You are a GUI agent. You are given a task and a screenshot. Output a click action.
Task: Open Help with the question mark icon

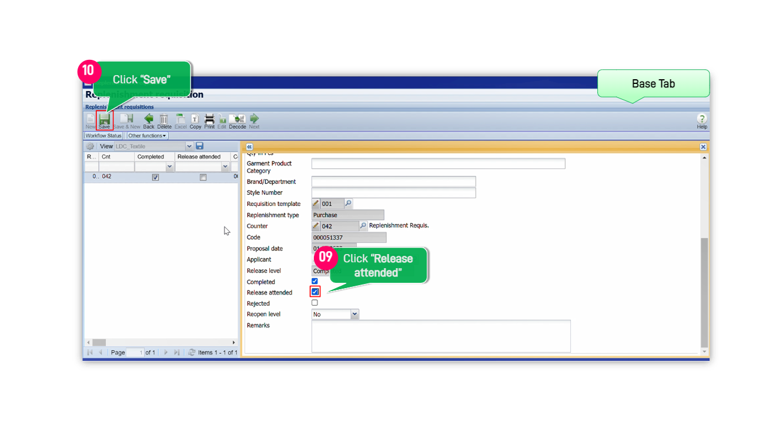702,119
